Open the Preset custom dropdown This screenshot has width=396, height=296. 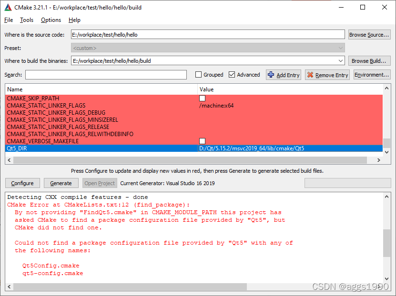pos(208,48)
